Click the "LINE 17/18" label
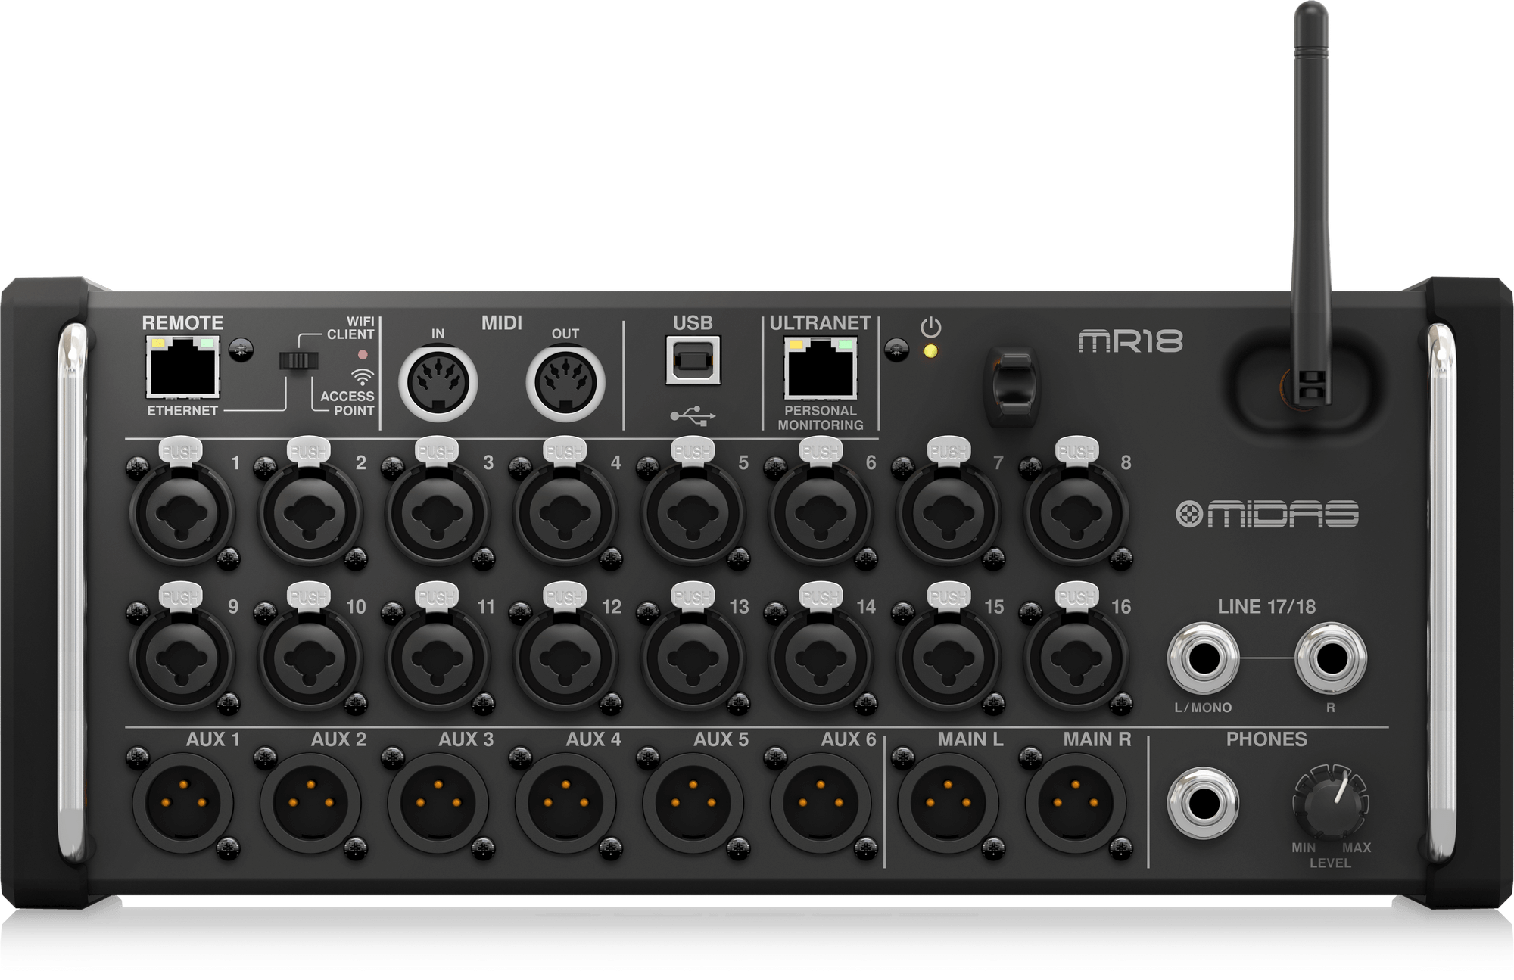Image resolution: width=1514 pixels, height=980 pixels. (1266, 607)
